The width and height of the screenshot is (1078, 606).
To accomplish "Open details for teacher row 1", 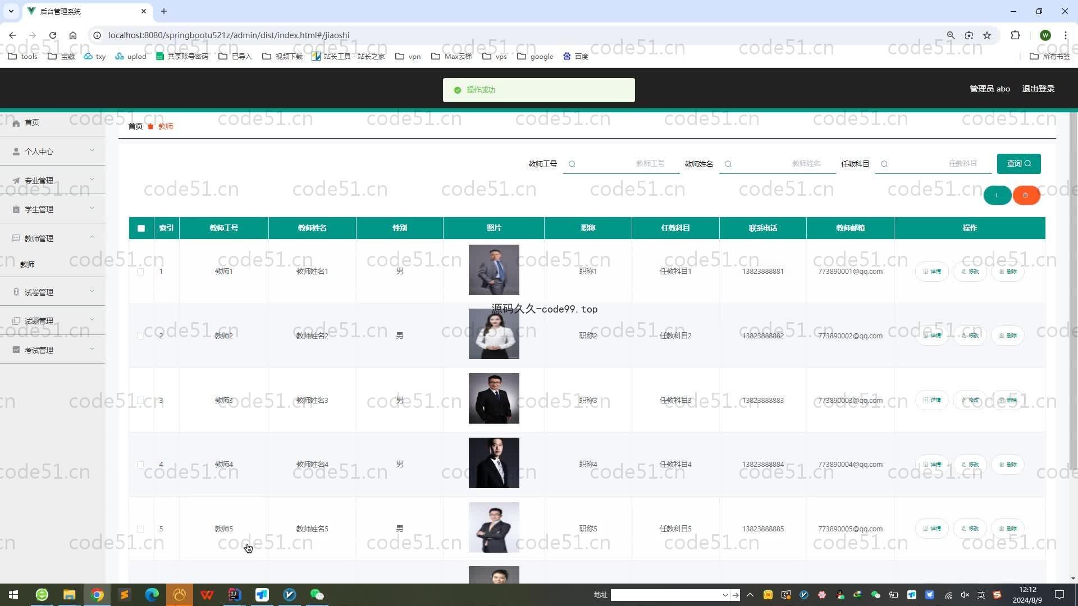I will click(931, 272).
